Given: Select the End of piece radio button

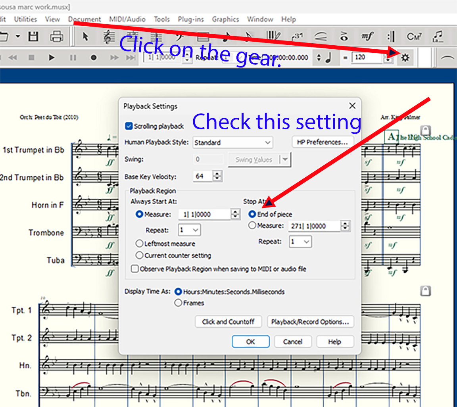Looking at the screenshot, I should (252, 214).
